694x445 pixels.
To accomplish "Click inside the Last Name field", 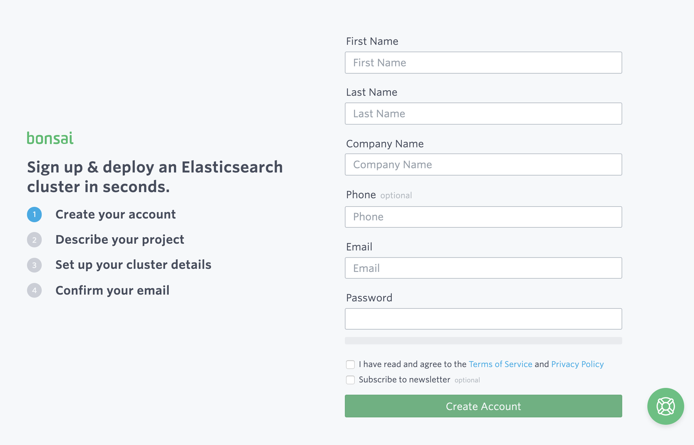I will pos(483,113).
